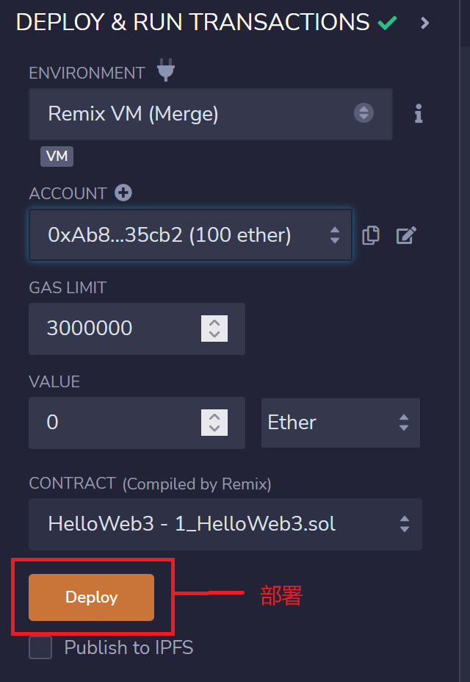Click the environment info icon
Image resolution: width=470 pixels, height=682 pixels.
419,114
